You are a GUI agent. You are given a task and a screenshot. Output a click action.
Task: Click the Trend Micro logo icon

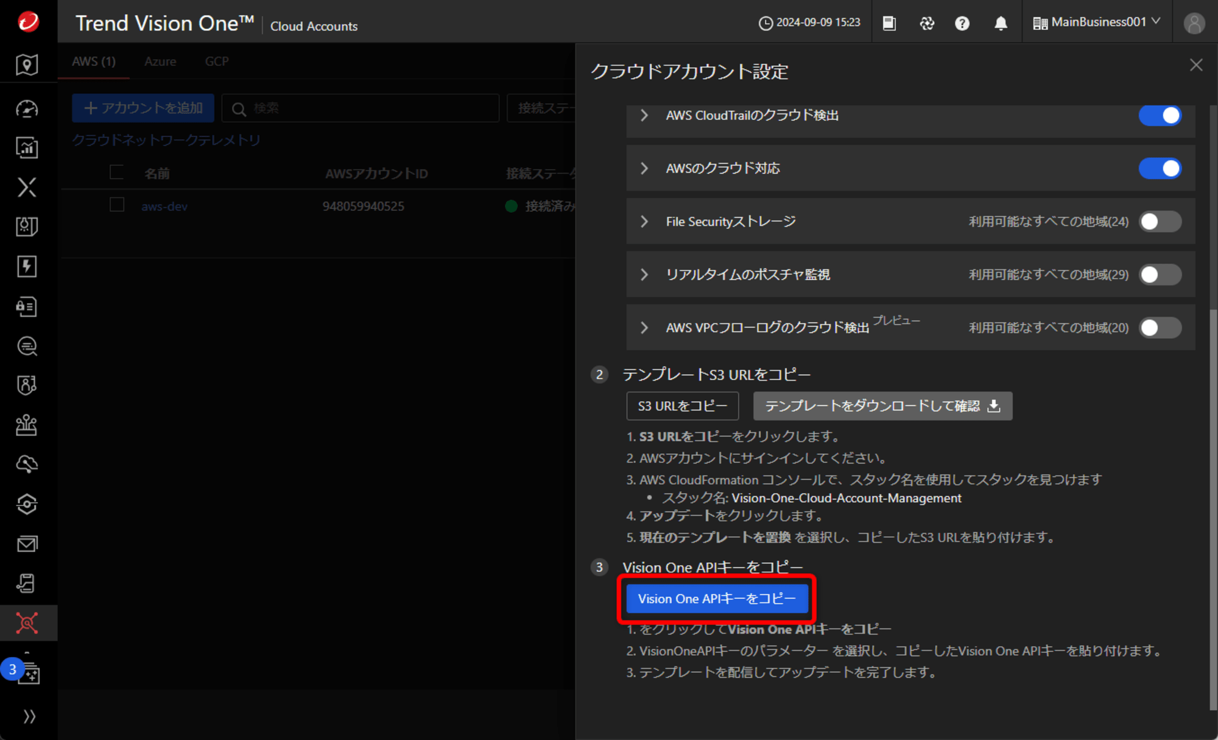click(x=28, y=21)
